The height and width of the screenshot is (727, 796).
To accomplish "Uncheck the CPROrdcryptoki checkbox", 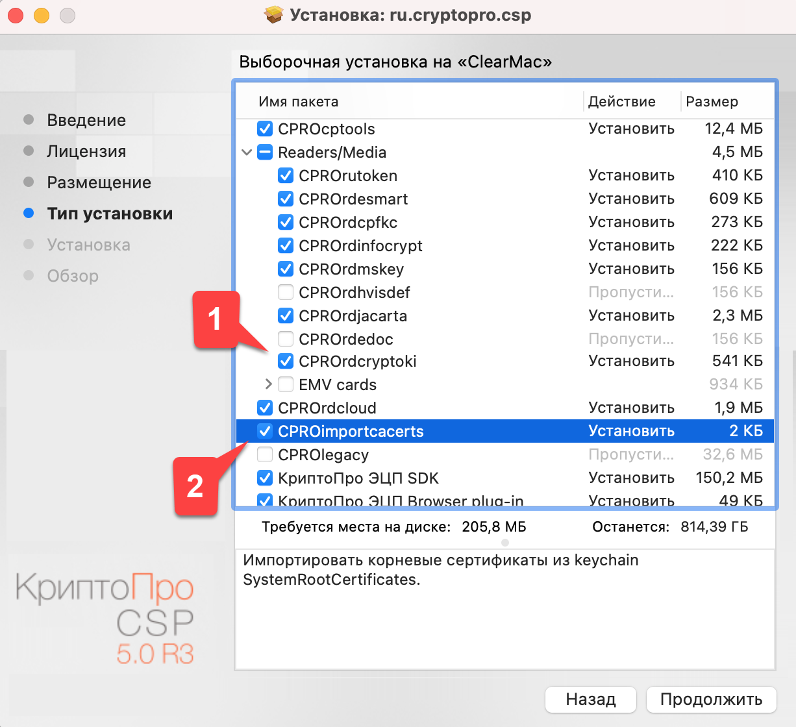I will [286, 361].
